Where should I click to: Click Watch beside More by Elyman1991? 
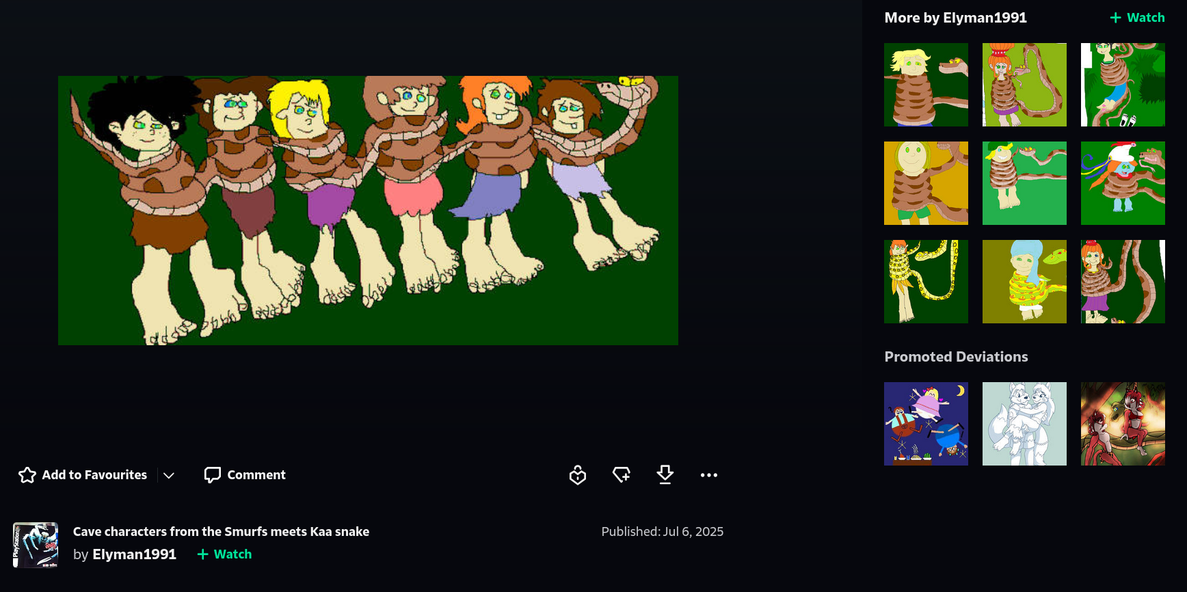click(x=1137, y=18)
